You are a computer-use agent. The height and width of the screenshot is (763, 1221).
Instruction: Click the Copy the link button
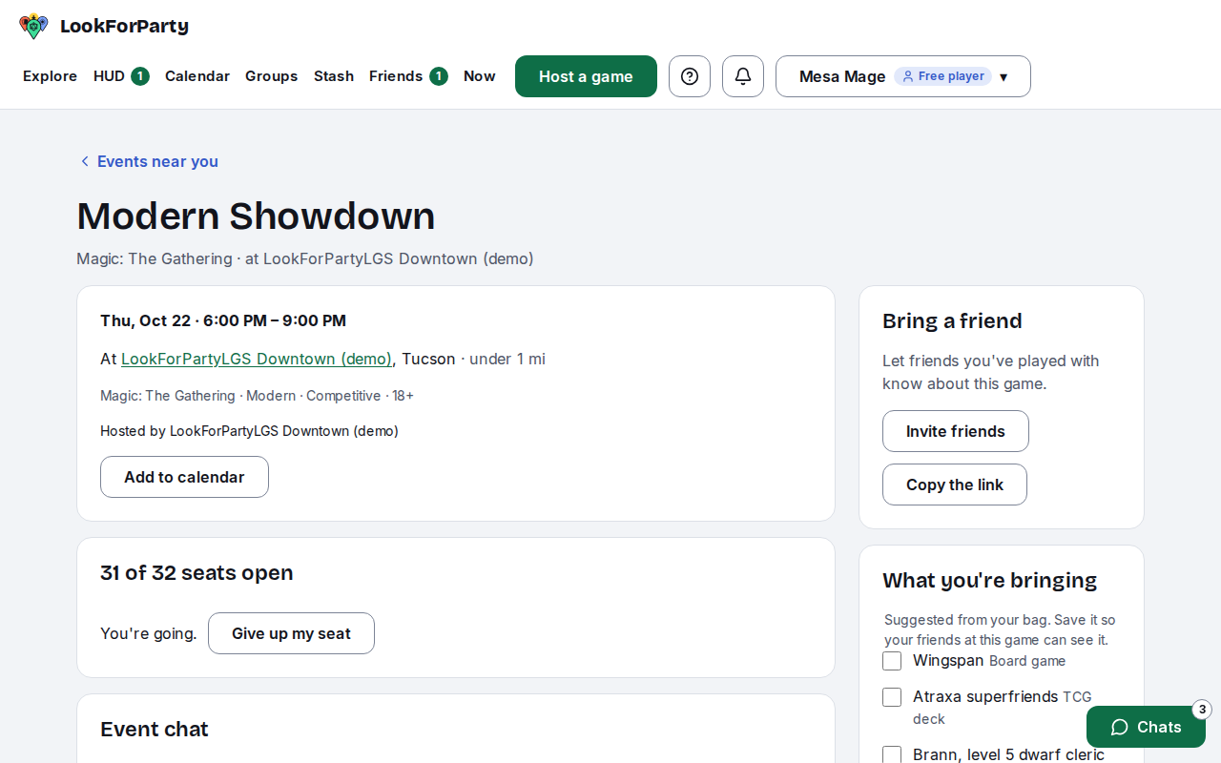click(x=955, y=485)
